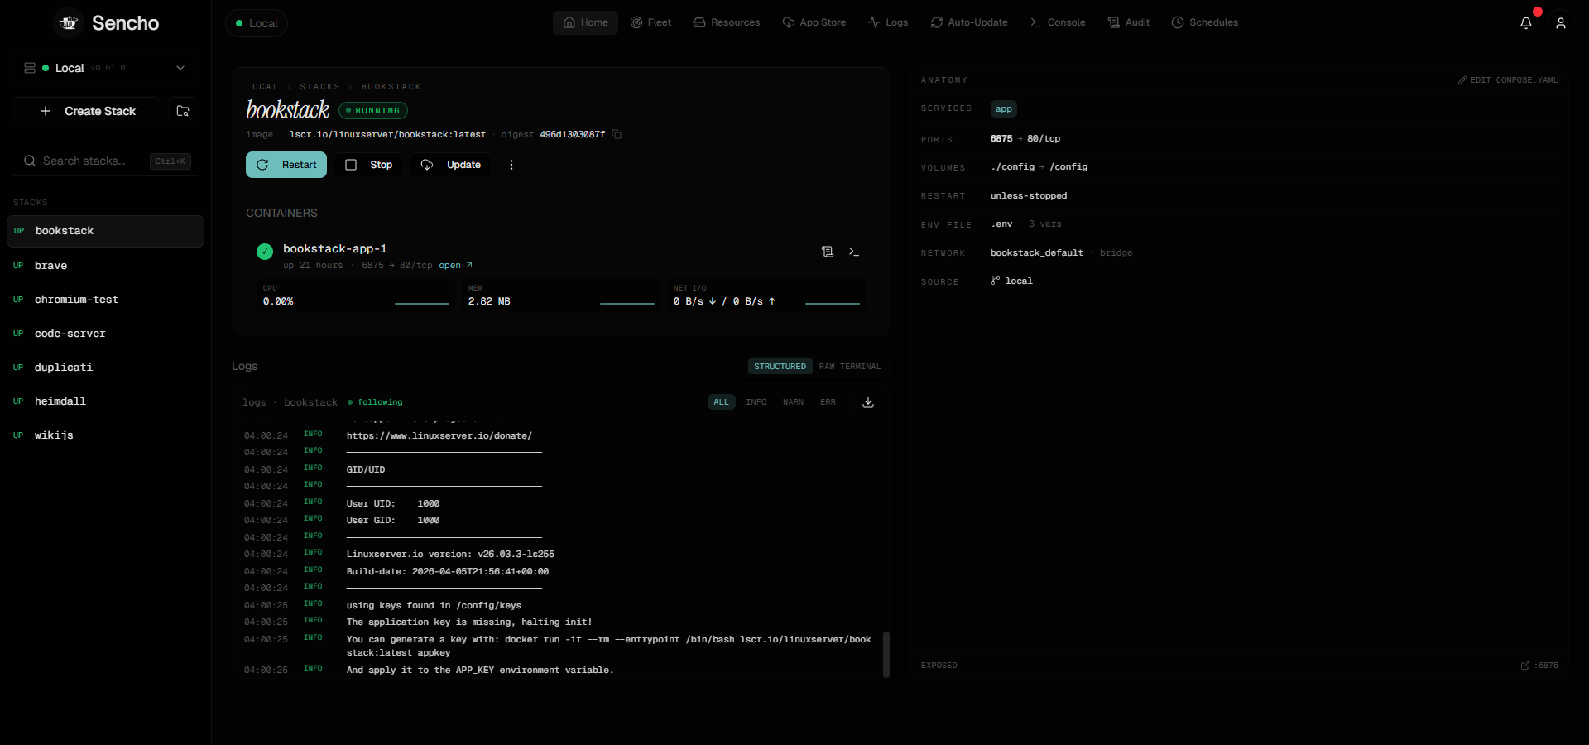Filter logs by INFO level

pos(756,402)
